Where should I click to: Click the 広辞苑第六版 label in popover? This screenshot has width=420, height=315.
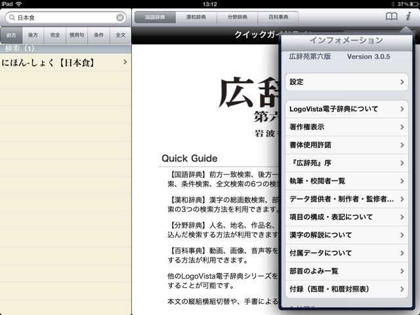coord(310,56)
